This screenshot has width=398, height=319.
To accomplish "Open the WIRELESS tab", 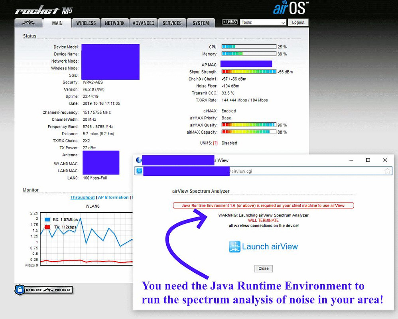I will [86, 23].
